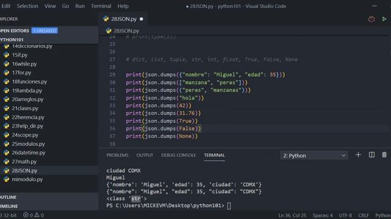
Task: Run the Python file with play icon
Action: (384, 19)
